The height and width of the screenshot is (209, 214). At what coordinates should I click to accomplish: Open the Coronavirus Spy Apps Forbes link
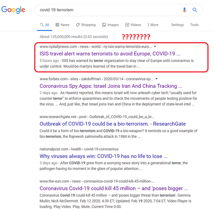[111, 86]
